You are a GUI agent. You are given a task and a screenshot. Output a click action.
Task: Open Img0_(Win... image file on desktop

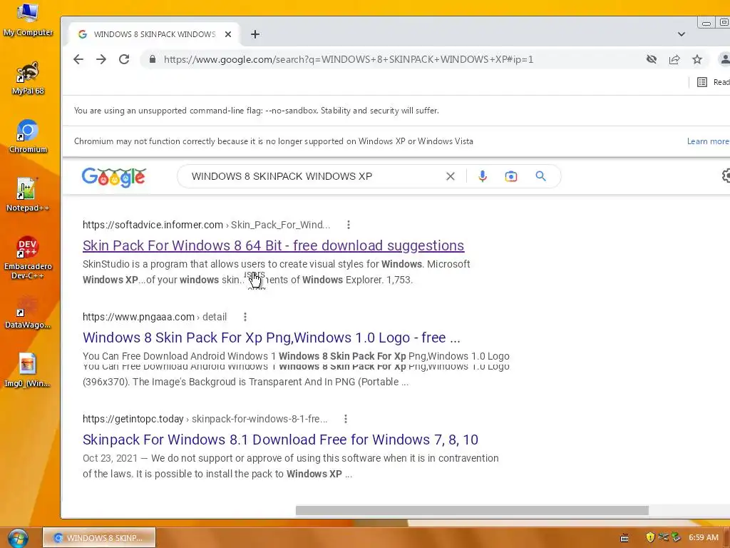point(28,370)
